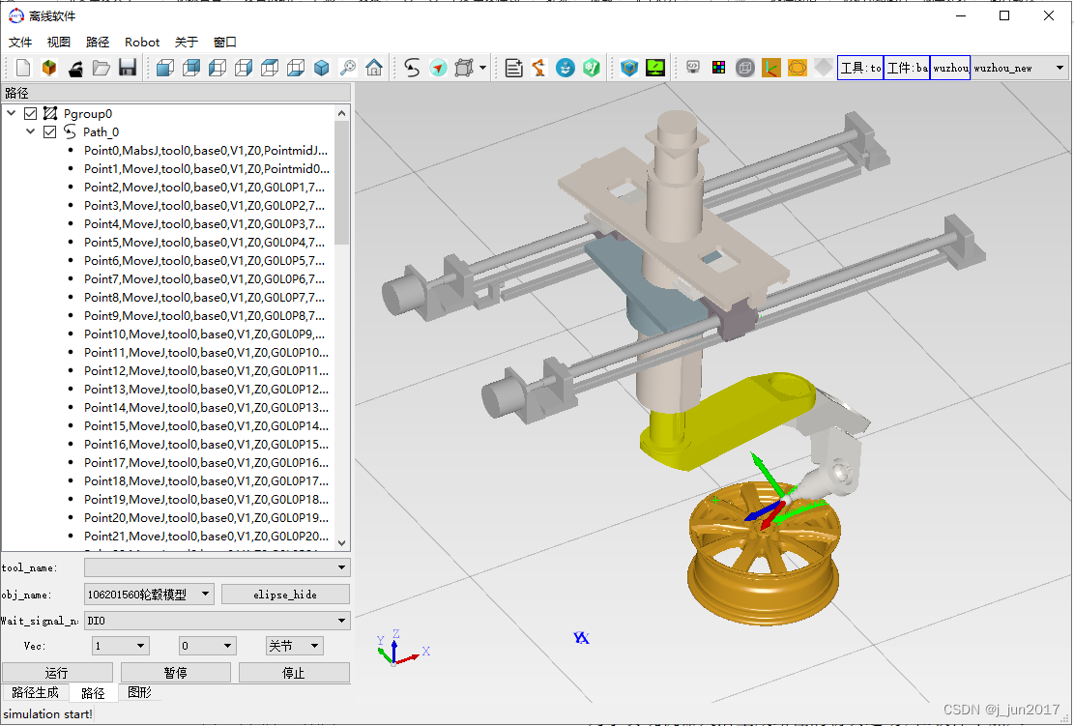
Task: Click the open folder toolbar icon
Action: (101, 68)
